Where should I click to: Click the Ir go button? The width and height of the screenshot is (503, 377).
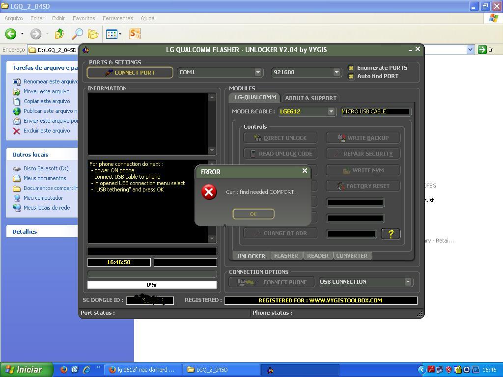(485, 50)
